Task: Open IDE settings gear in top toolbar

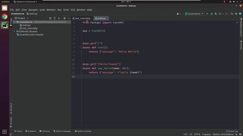Action: point(236,14)
